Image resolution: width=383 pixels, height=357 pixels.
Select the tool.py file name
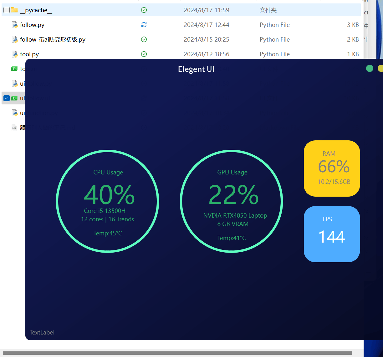click(29, 54)
